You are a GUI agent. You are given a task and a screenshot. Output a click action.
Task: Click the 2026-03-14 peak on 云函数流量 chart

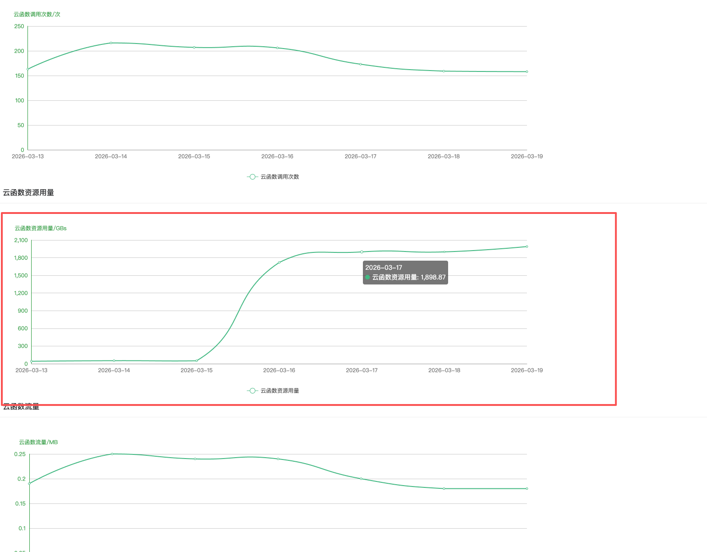click(112, 454)
